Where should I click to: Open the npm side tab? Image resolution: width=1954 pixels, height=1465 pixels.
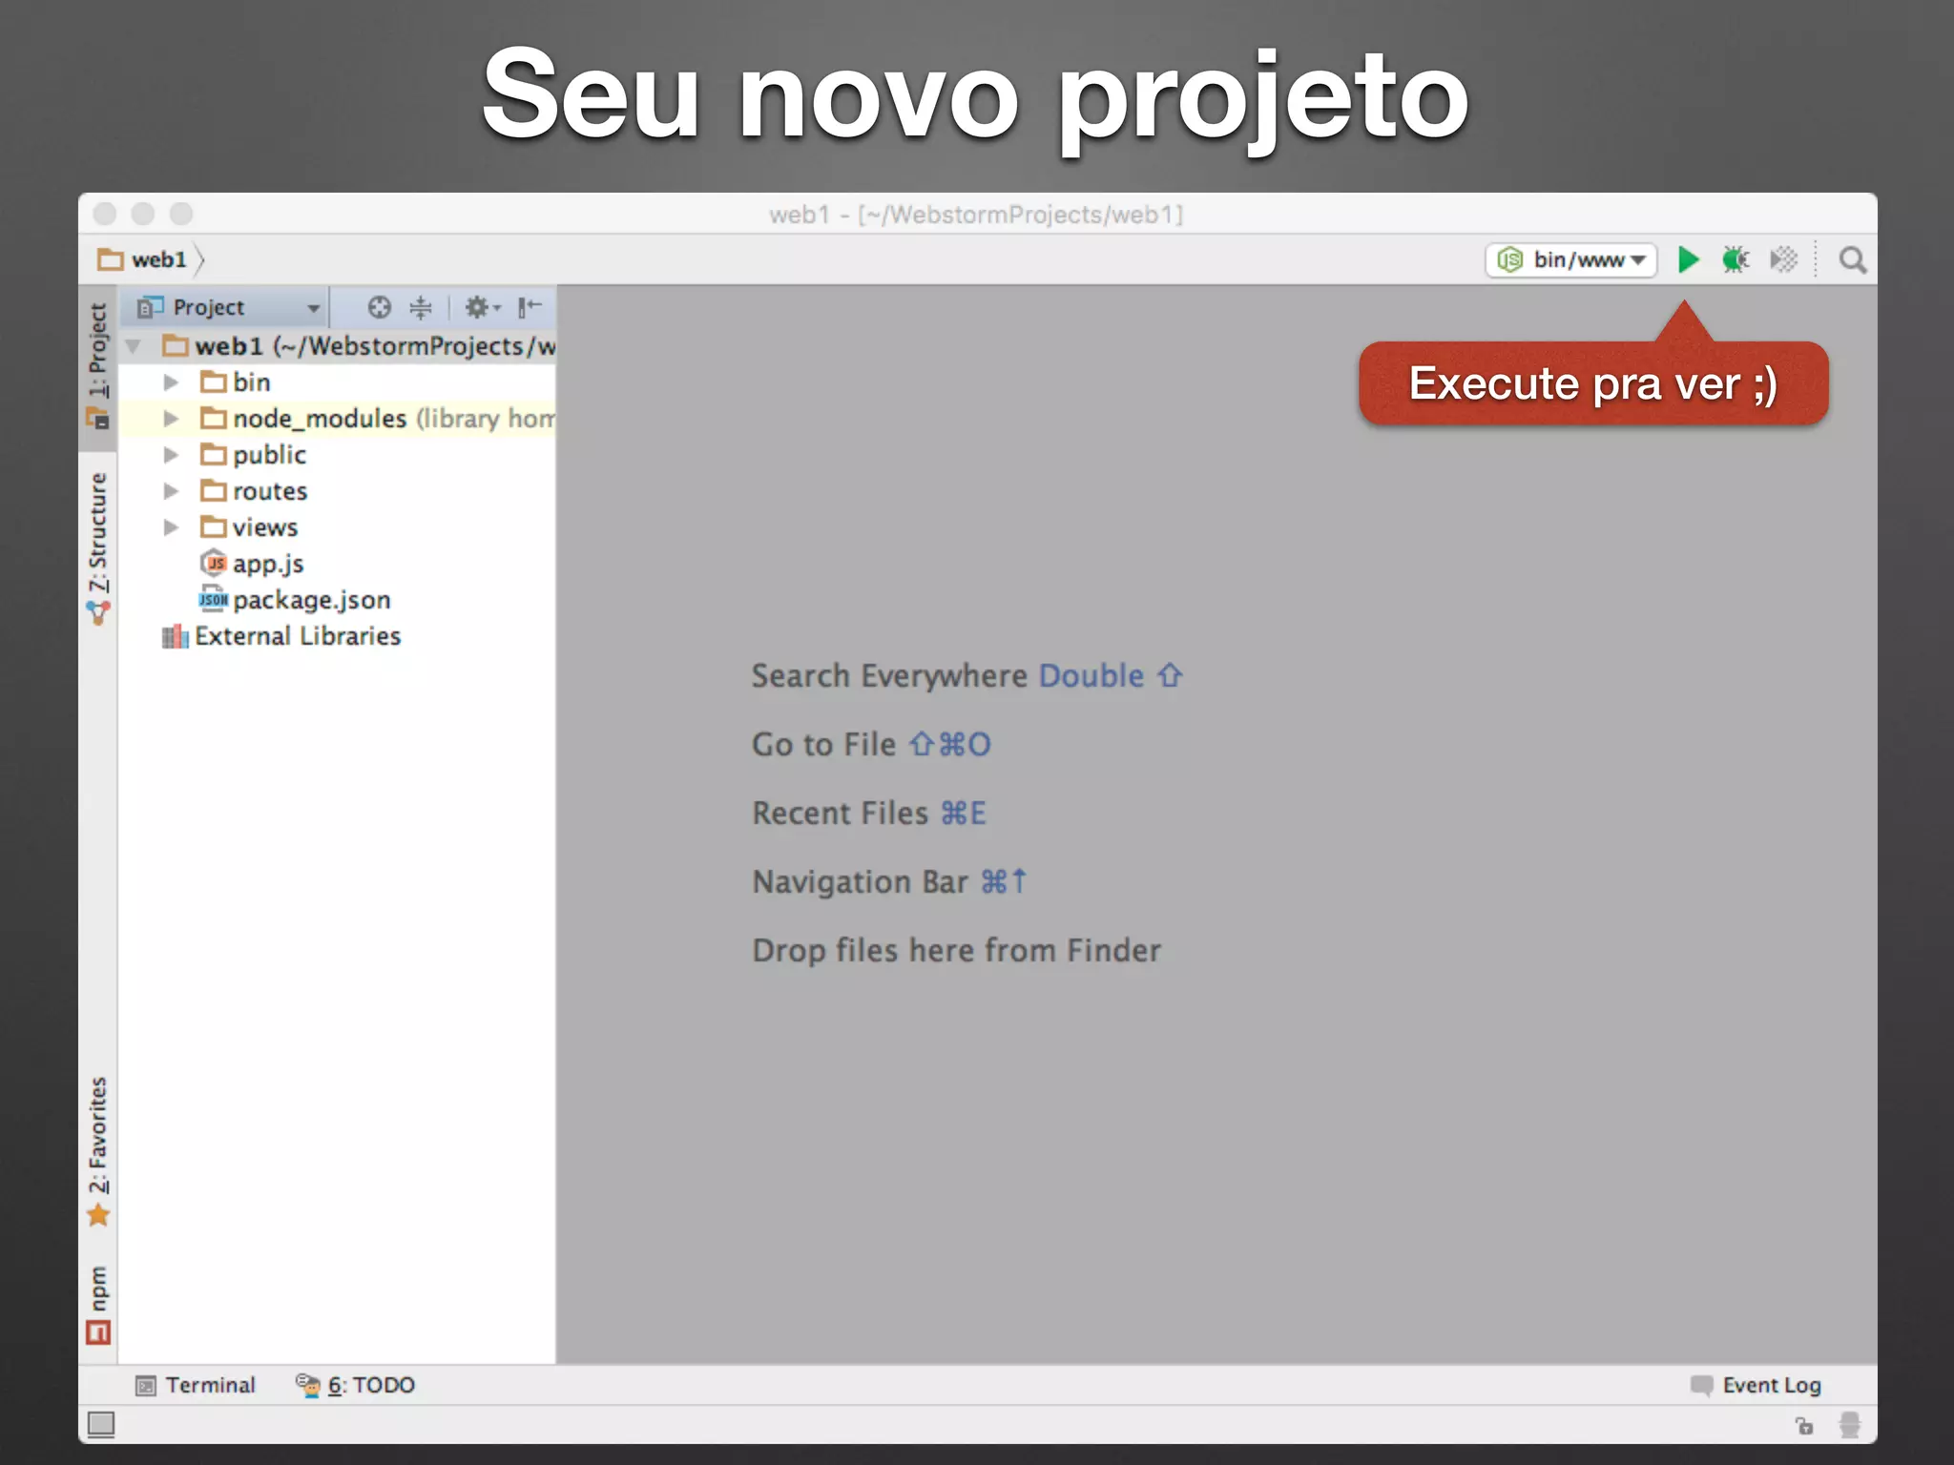[98, 1304]
